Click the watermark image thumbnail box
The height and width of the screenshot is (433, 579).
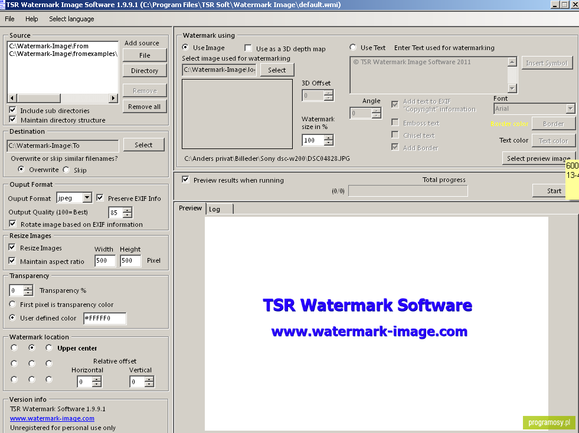237,114
